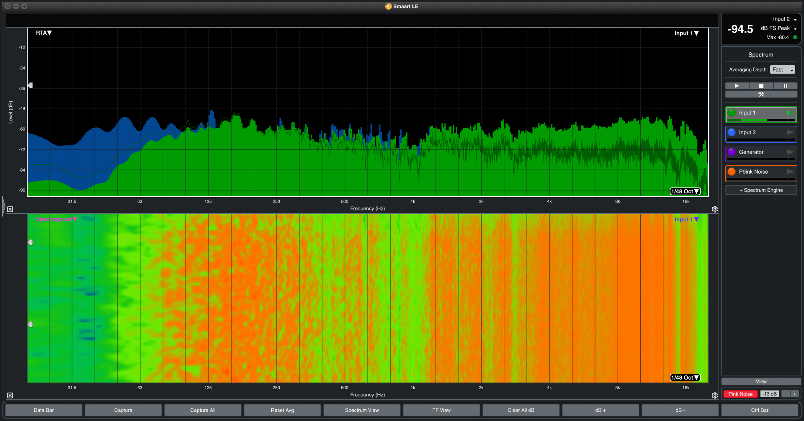The height and width of the screenshot is (421, 804).
Task: Select the Generator spectrum engine
Action: (x=761, y=154)
